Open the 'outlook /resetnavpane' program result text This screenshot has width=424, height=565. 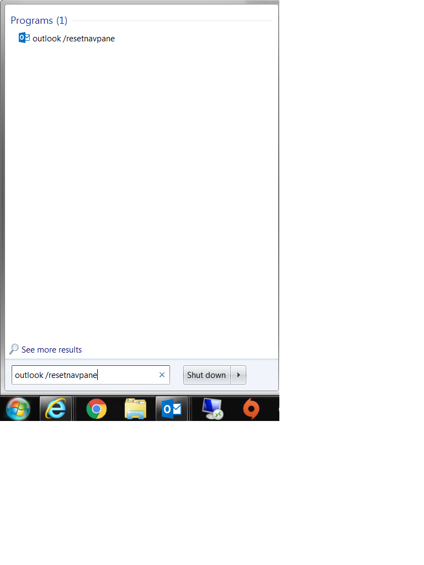(73, 39)
